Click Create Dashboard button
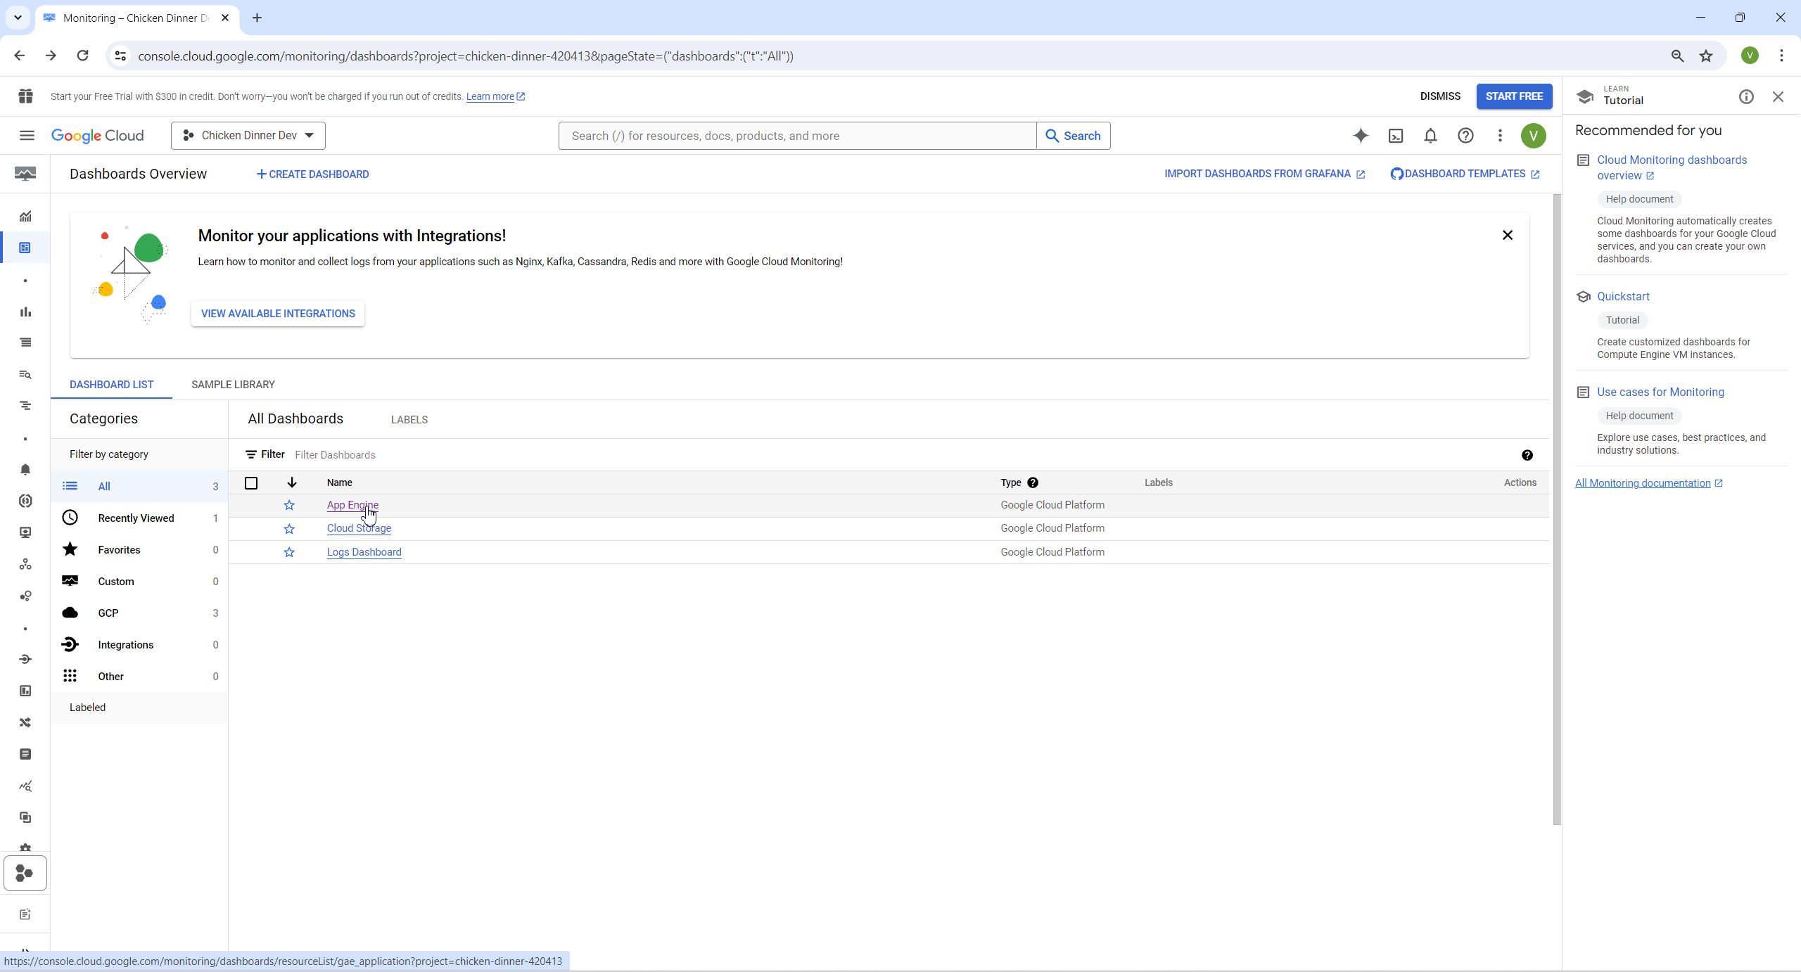The width and height of the screenshot is (1801, 972). coord(313,174)
